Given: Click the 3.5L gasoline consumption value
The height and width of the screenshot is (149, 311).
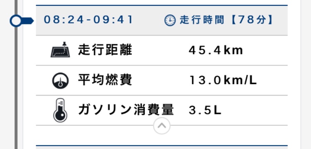Looking at the screenshot, I should coord(205,111).
